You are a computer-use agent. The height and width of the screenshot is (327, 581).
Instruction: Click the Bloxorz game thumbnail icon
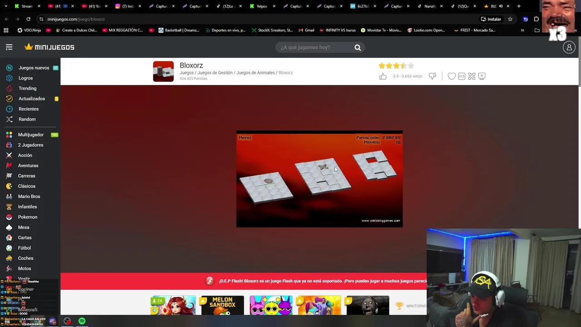pyautogui.click(x=163, y=71)
